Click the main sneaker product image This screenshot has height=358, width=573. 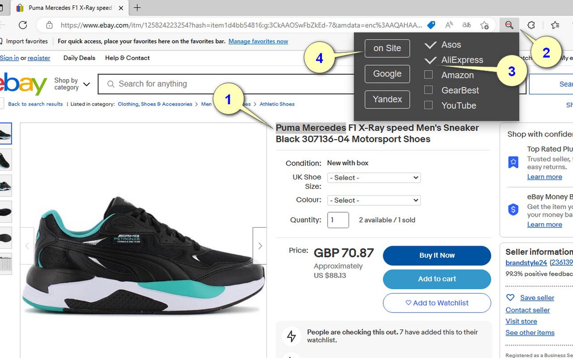(x=143, y=255)
